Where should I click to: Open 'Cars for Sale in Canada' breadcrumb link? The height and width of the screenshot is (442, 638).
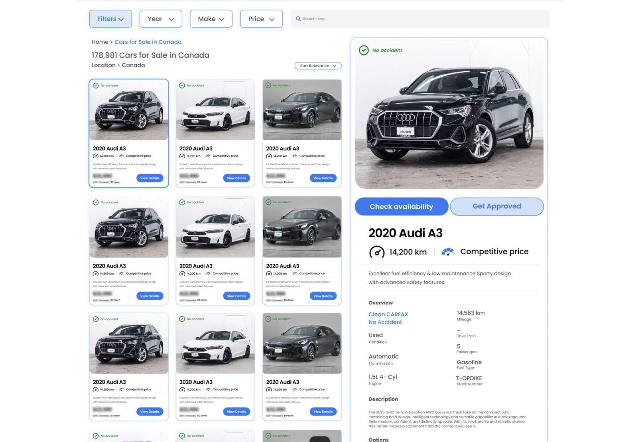pos(148,42)
